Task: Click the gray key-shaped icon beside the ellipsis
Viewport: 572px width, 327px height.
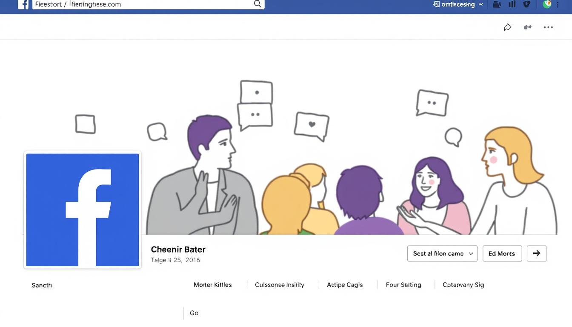Action: (528, 27)
